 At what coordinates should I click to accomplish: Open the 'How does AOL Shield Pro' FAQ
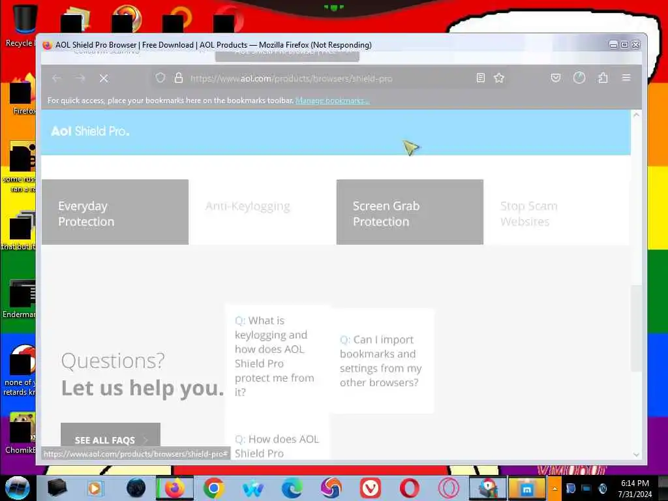click(277, 441)
